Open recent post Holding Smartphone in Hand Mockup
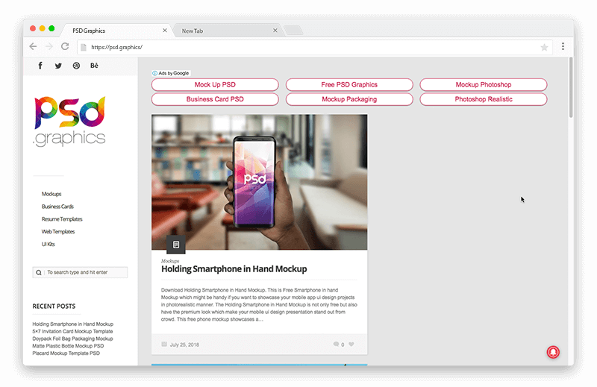This screenshot has height=387, width=597. [x=72, y=324]
